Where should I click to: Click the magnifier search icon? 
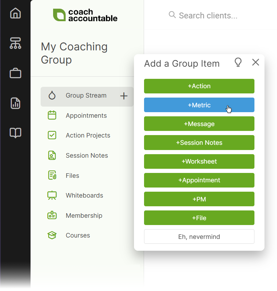(172, 15)
